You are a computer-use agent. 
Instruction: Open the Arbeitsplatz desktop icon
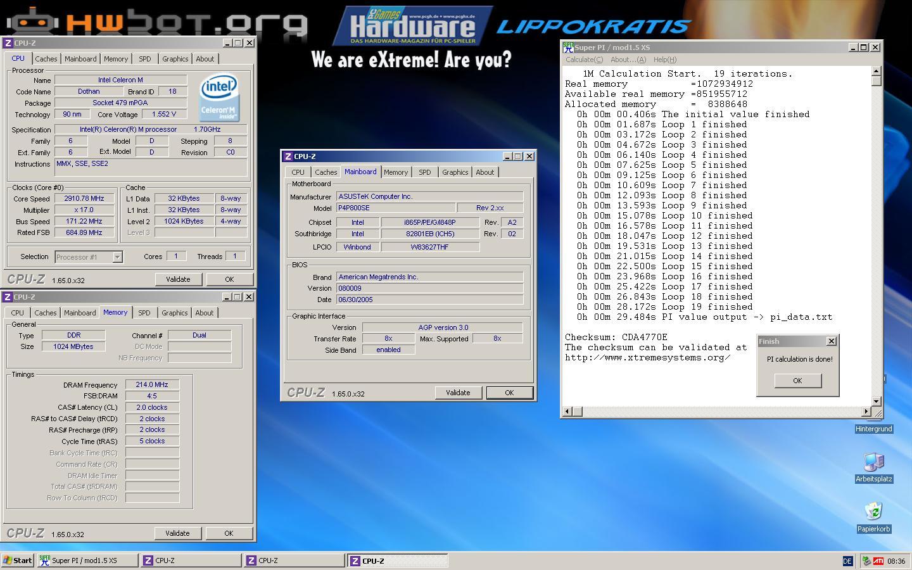[874, 467]
